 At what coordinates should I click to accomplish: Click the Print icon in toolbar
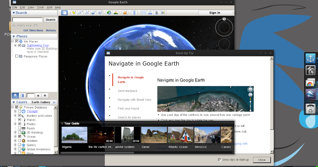point(150,13)
